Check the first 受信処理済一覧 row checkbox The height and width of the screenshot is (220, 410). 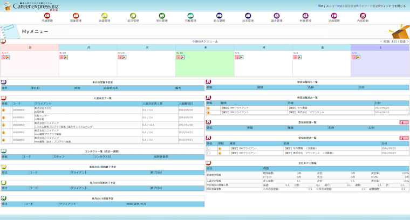click(x=209, y=148)
